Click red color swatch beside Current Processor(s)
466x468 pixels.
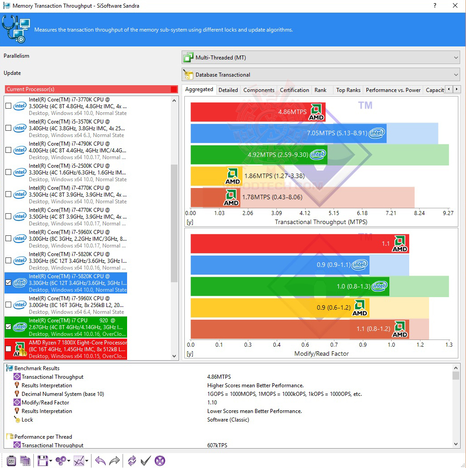pos(174,89)
